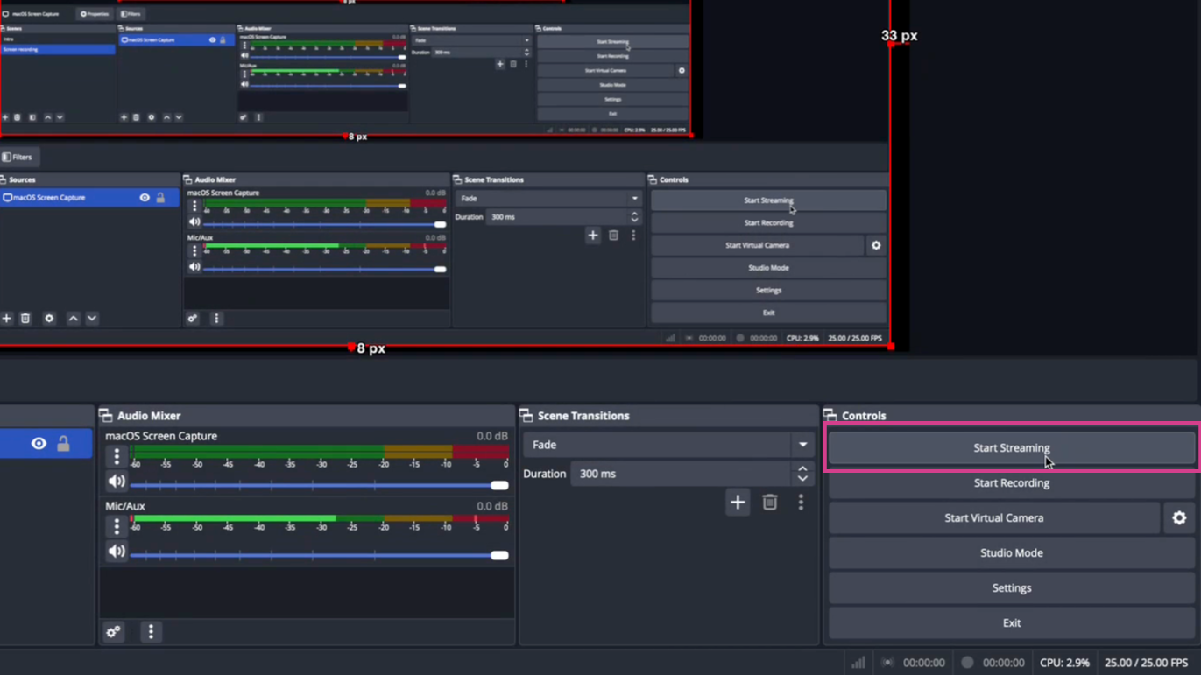Open the three-dot menu beside the mixer gears icon
Viewport: 1201px width, 675px height.
click(151, 631)
